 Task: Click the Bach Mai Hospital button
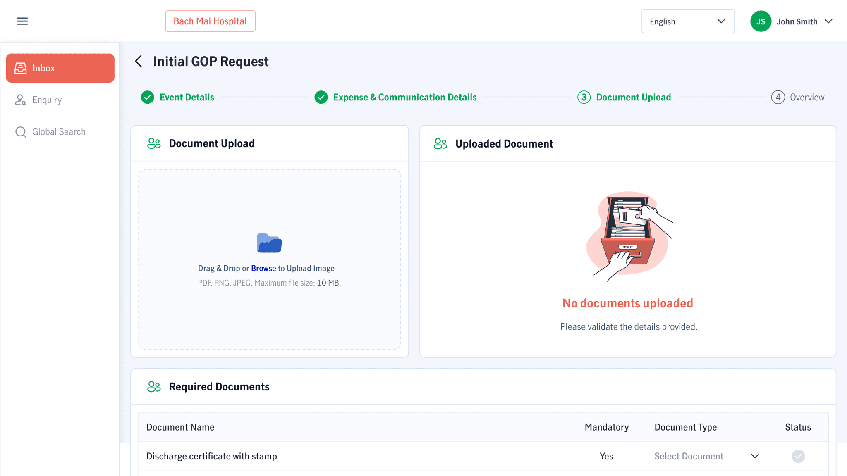point(210,21)
